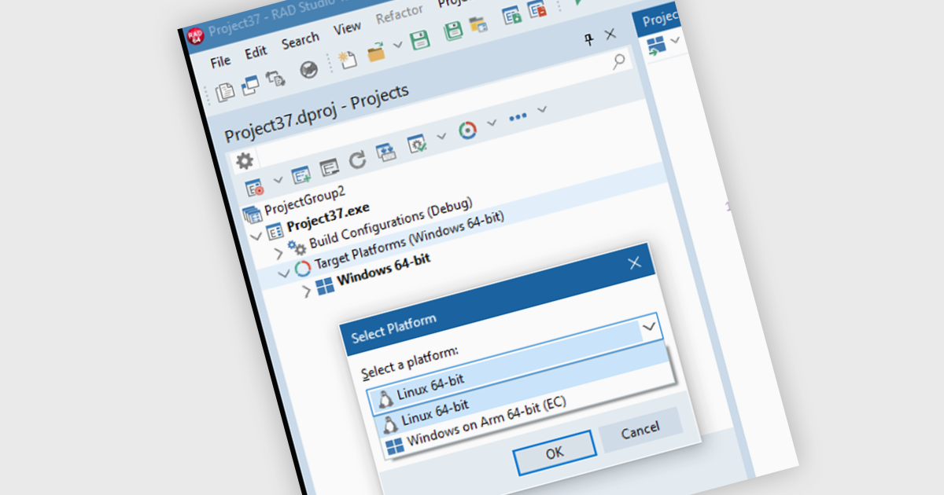Click the View Source dark window icon
The height and width of the screenshot is (495, 944).
tap(329, 167)
